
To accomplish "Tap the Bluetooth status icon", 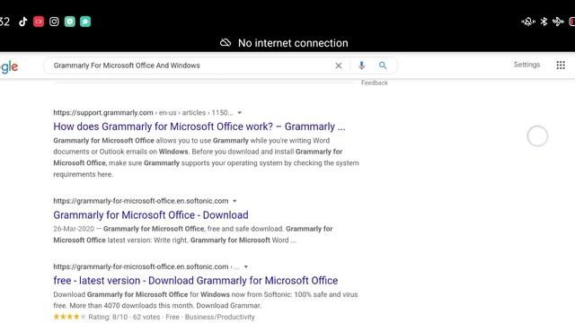I will click(x=544, y=22).
